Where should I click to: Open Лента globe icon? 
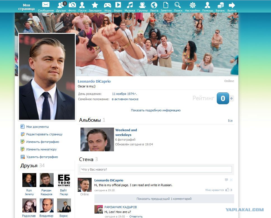(154, 5)
